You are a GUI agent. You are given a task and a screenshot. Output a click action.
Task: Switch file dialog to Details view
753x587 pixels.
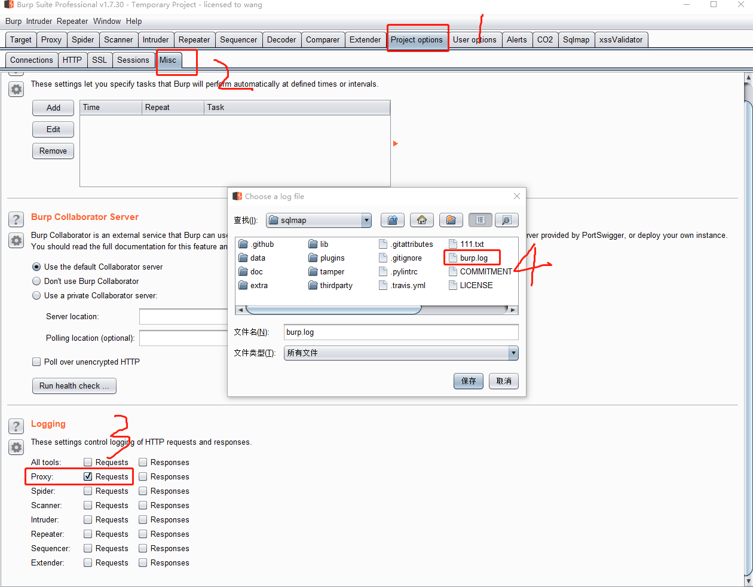(506, 220)
